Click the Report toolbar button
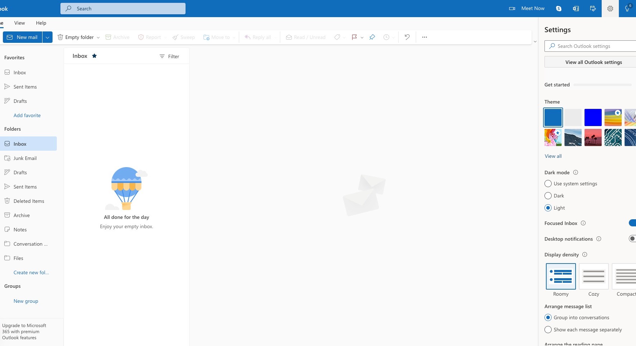Screen dimensions: 636x346 point(149,37)
